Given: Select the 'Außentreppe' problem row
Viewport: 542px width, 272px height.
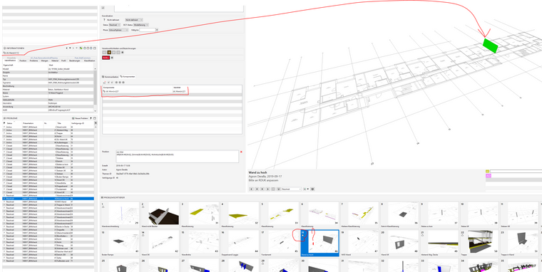Looking at the screenshot, I should tap(48, 142).
